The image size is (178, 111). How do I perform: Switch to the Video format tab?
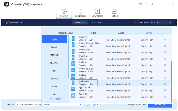(93, 33)
